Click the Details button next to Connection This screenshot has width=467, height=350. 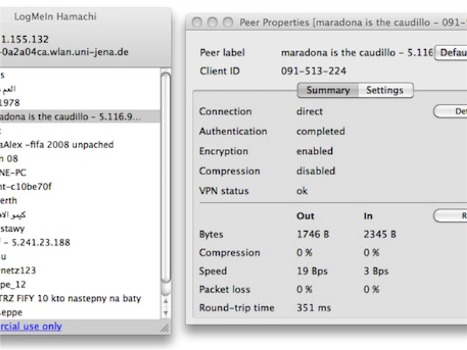[x=450, y=111]
